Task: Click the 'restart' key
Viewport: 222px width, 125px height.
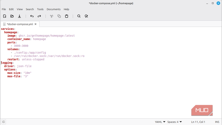Action: [x=13, y=59]
